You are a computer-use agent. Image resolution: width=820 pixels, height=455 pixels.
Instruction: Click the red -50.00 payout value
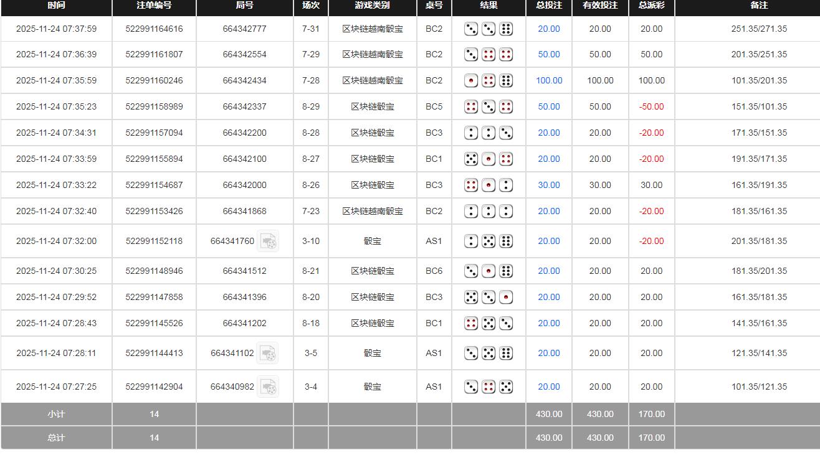tap(651, 106)
